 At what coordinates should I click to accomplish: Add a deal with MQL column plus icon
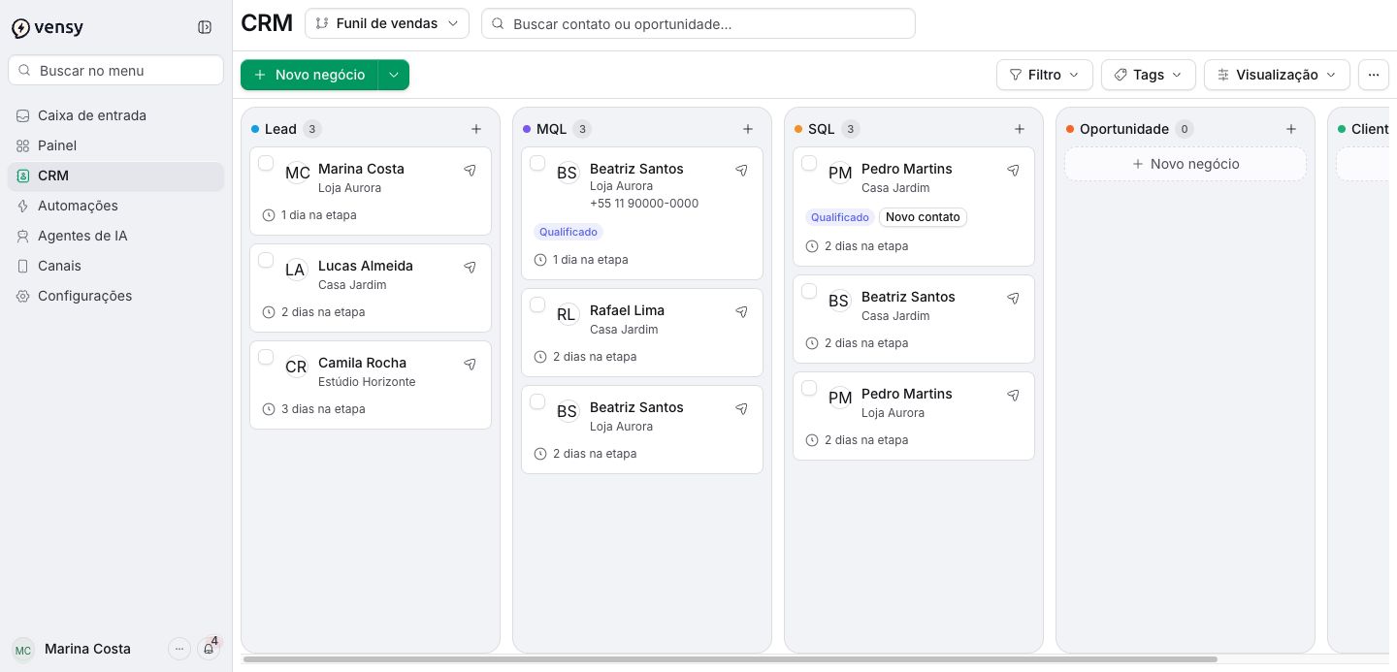[x=748, y=129]
